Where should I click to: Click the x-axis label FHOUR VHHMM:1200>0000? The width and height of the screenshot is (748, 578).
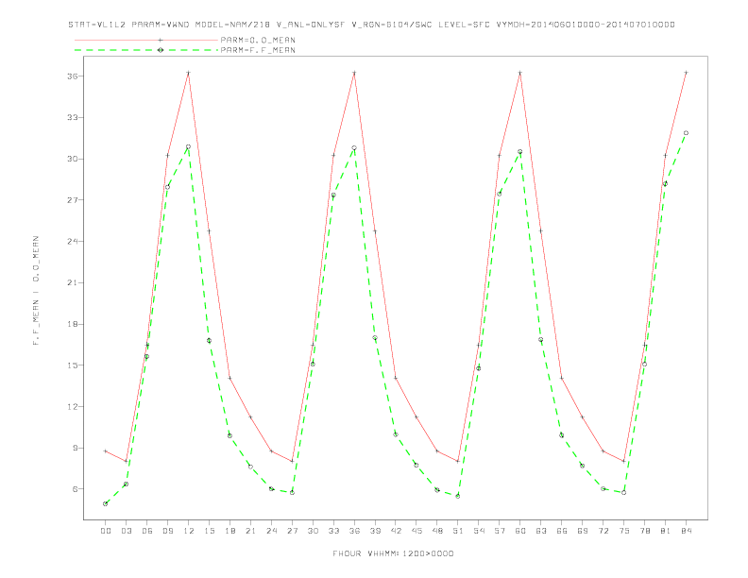click(393, 553)
